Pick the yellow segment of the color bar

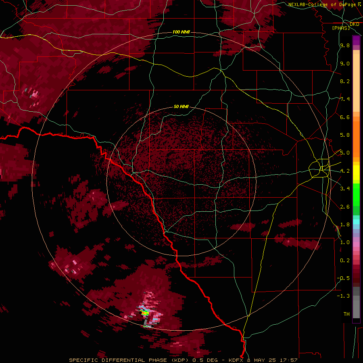tap(356, 173)
